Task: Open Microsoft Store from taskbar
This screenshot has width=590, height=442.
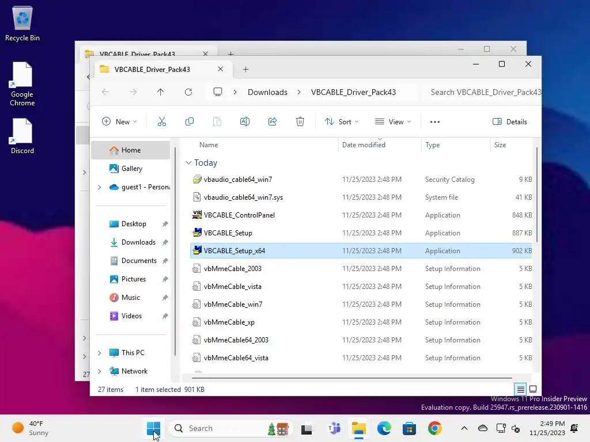Action: point(409,428)
